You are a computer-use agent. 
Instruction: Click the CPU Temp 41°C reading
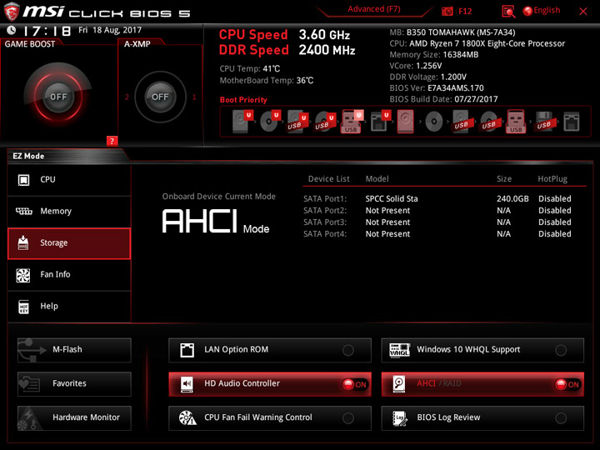coord(249,69)
